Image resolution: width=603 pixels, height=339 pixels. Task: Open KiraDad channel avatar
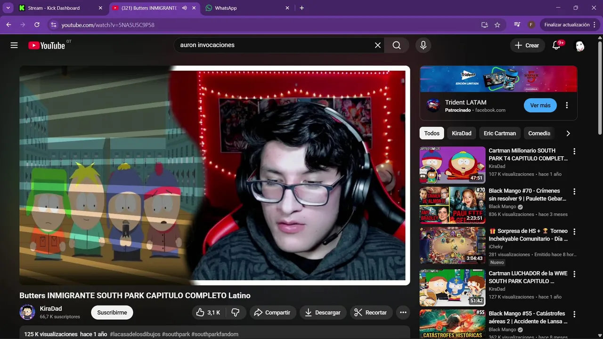pos(27,312)
